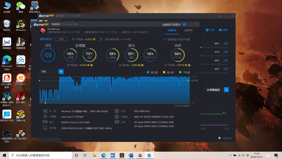Image resolution: width=282 pixels, height=159 pixels.
Task: Click the screenshot camera icon in report title bar
Action: pos(184,24)
